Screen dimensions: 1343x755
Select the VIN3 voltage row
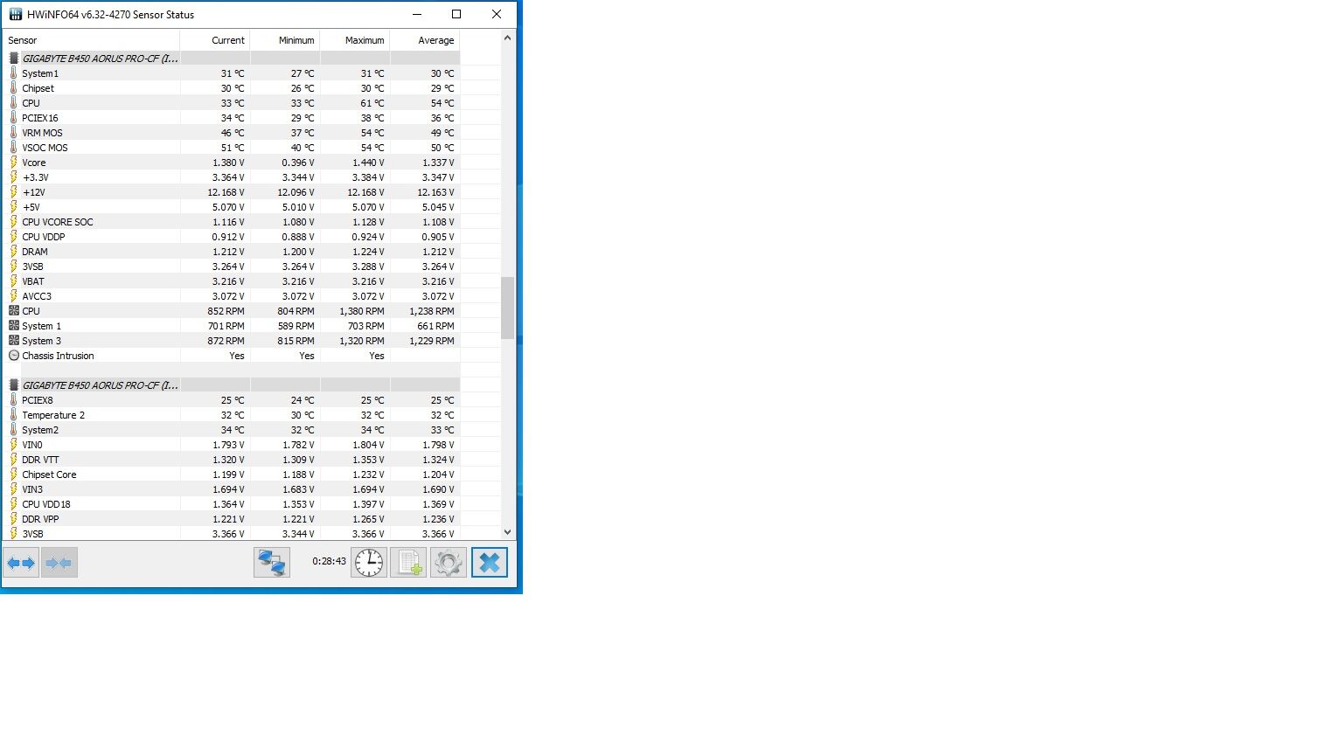coord(232,489)
